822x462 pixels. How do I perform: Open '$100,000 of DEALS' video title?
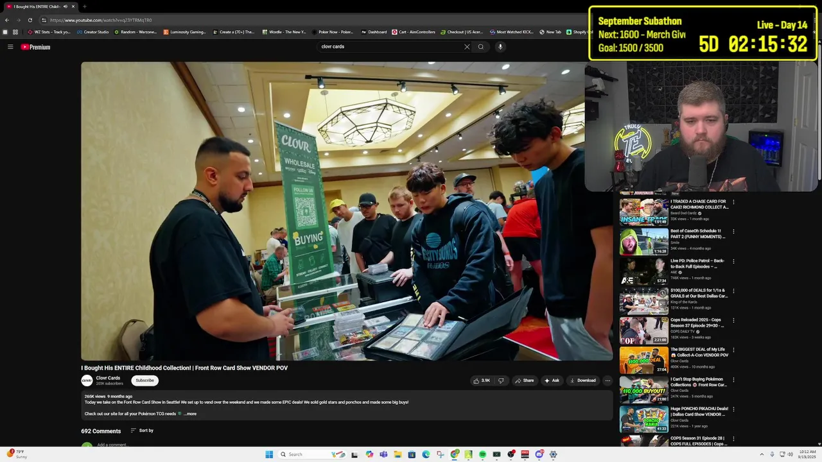coord(699,293)
